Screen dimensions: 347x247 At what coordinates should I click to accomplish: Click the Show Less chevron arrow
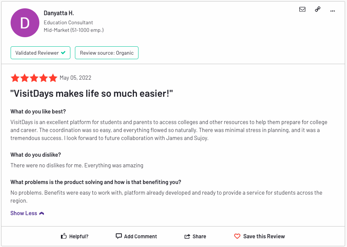tap(42, 213)
